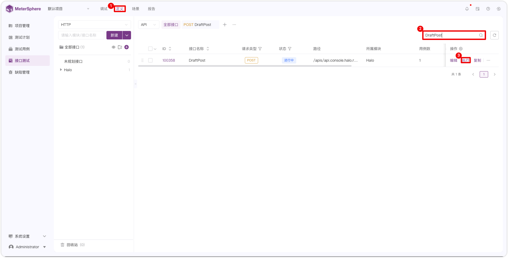Viewport: 508px width, 258px height.
Task: Click the search magnifier icon in DraftPost field
Action: (x=481, y=35)
